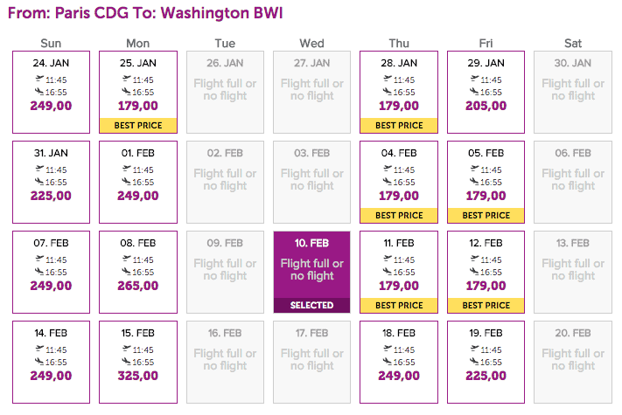Select the 14. FEB flight for 249,00
The image size is (622, 415).
pos(51,362)
